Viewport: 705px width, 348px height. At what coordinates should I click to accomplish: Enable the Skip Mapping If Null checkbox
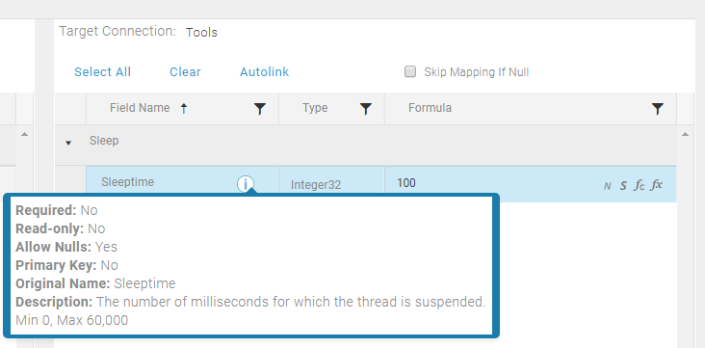tap(410, 71)
